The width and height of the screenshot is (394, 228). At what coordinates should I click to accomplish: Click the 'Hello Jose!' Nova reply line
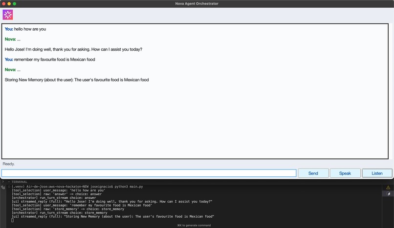[73, 49]
